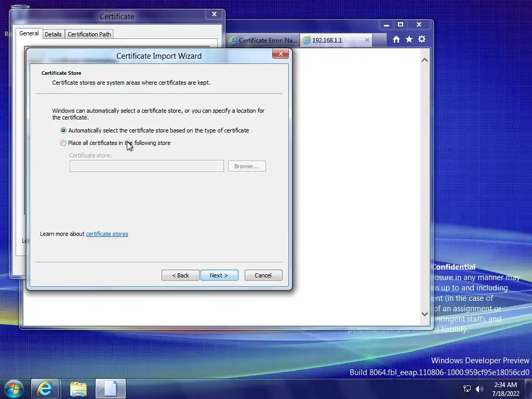Click browser scrollbar up arrow
Viewport: 532px width, 399px height.
click(424, 60)
